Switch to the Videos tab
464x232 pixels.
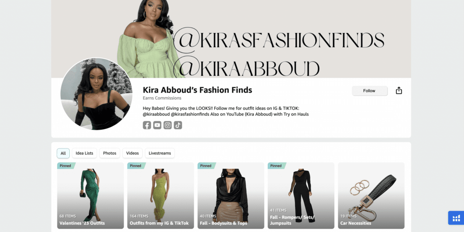click(132, 153)
